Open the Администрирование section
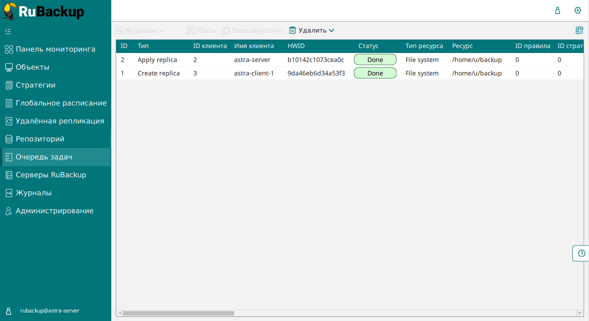This screenshot has width=589, height=321. [54, 211]
